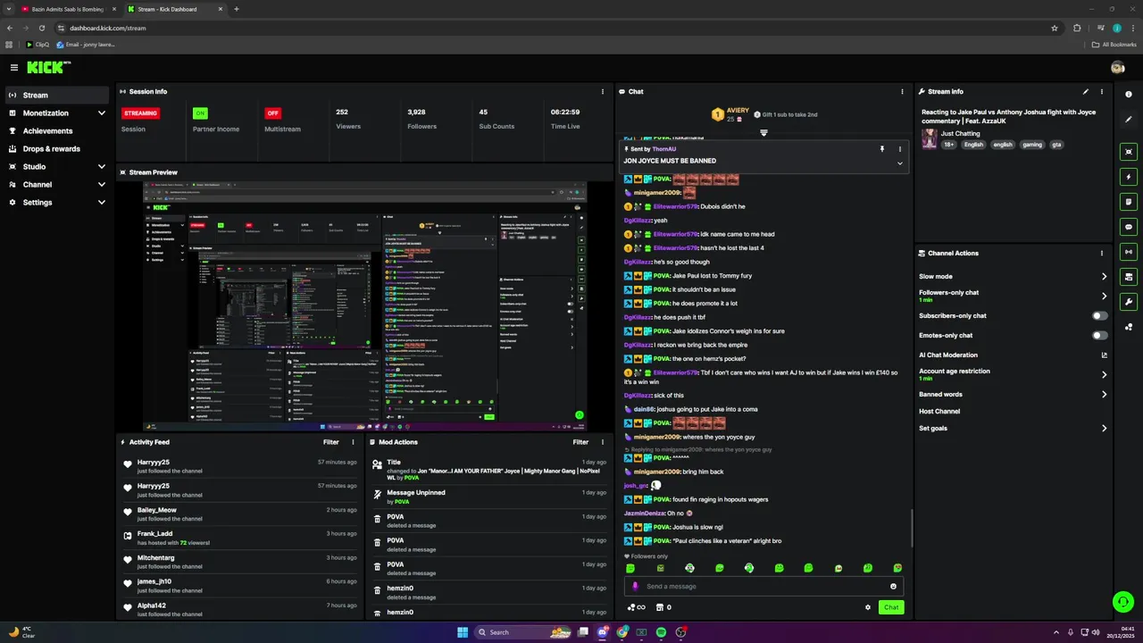1143x643 pixels.
Task: Click the green help bubble at bottom right
Action: point(1122,601)
